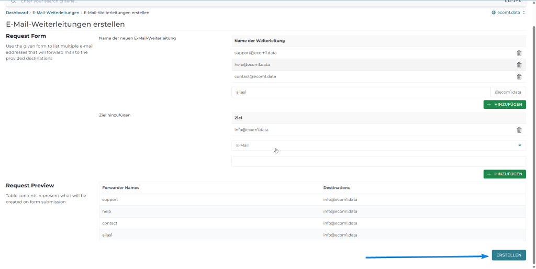
Task: Remove help@ecom1.data using its trash icon
Action: 519,65
